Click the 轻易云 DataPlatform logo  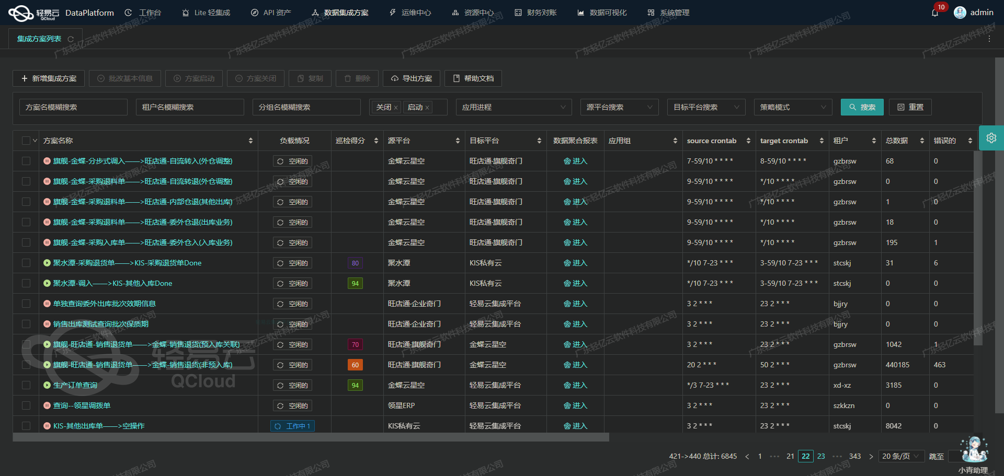coord(61,13)
